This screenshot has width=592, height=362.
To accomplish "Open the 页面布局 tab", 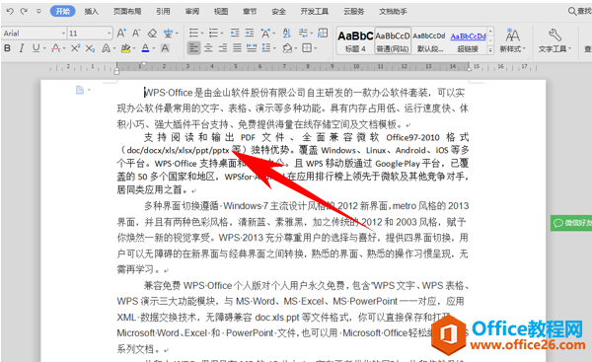I will click(x=127, y=11).
